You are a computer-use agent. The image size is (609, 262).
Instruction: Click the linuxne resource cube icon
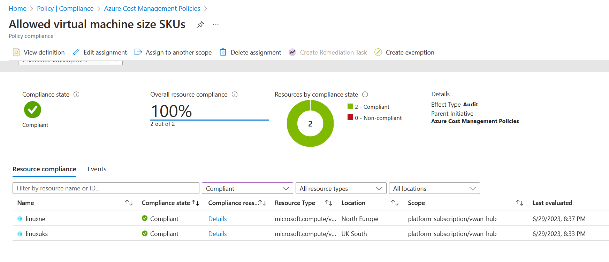[20, 219]
